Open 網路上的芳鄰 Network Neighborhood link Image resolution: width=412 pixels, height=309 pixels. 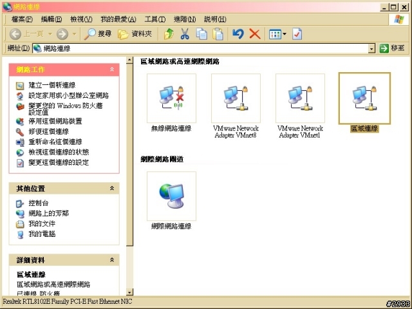coord(49,213)
